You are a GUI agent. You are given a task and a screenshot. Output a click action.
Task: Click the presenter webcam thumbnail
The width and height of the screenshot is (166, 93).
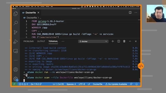point(156,13)
